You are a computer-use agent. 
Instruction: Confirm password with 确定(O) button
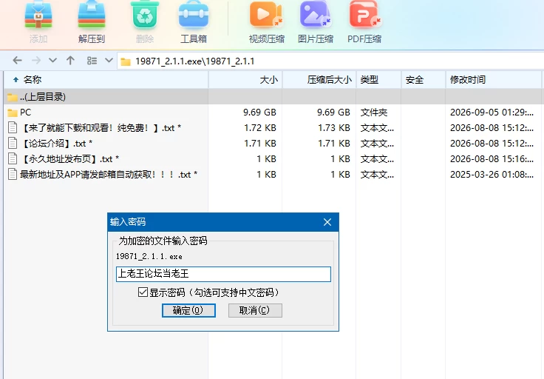point(188,311)
